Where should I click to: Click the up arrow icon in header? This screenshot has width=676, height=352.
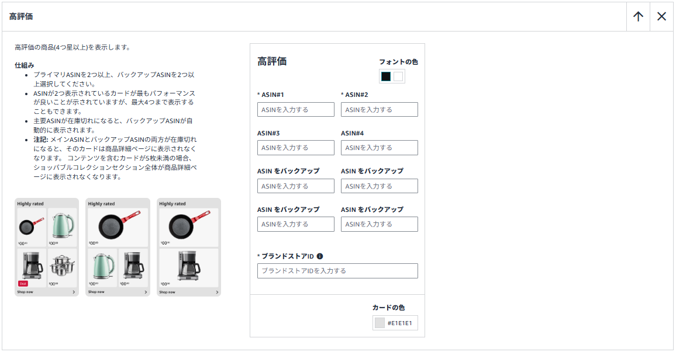point(638,16)
